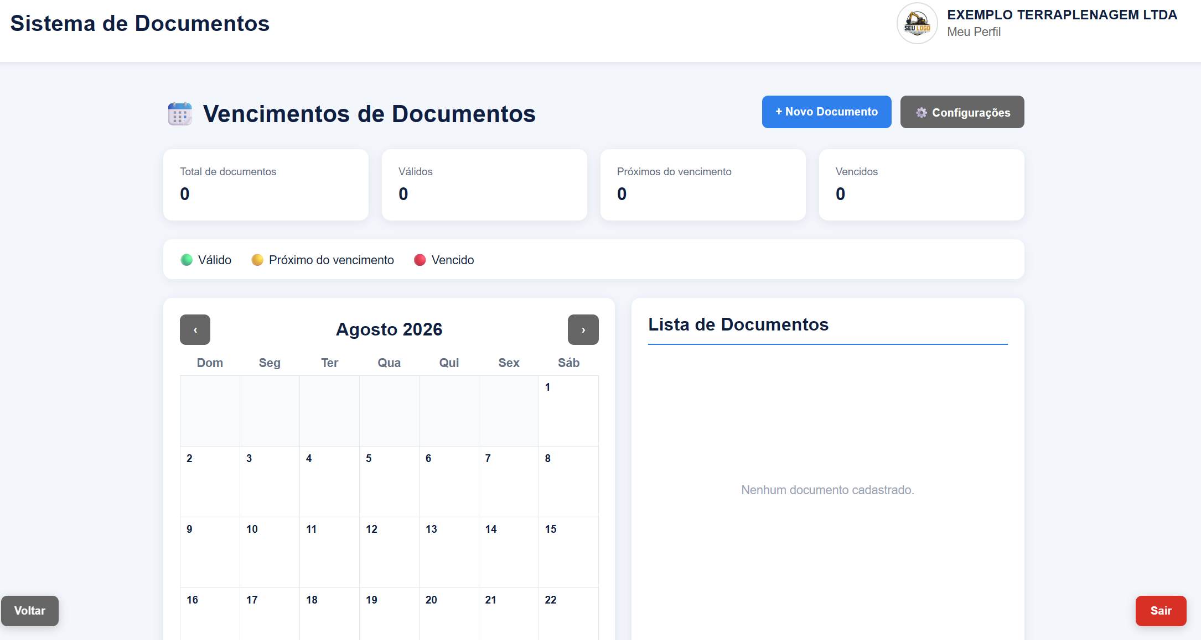Select the Vencidos summary card
The width and height of the screenshot is (1201, 640).
coord(922,185)
